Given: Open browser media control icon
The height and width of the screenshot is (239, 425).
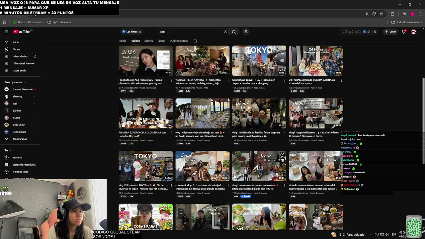Looking at the screenshot, I should [x=404, y=14].
